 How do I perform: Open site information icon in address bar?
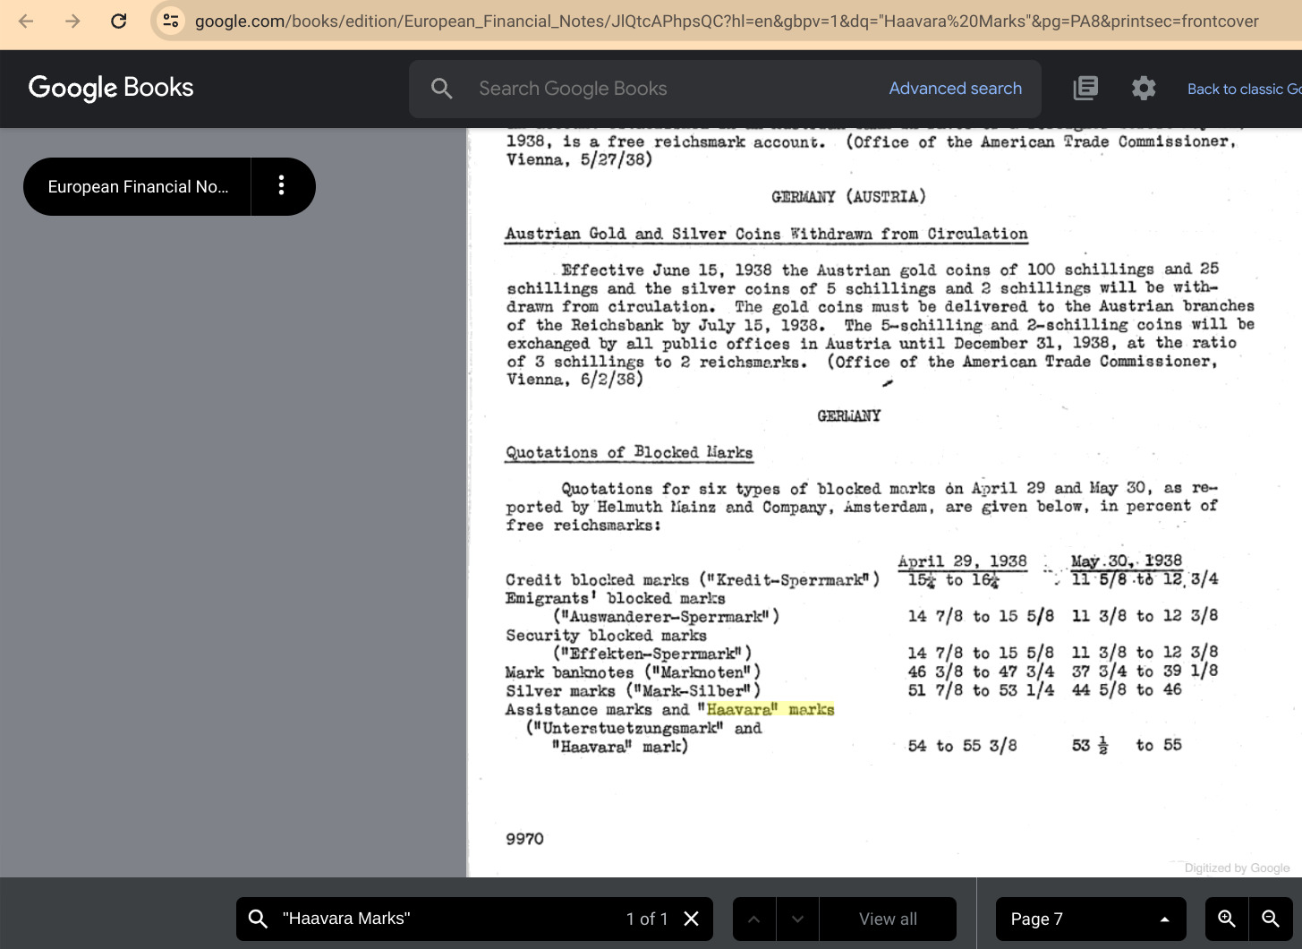pos(170,21)
